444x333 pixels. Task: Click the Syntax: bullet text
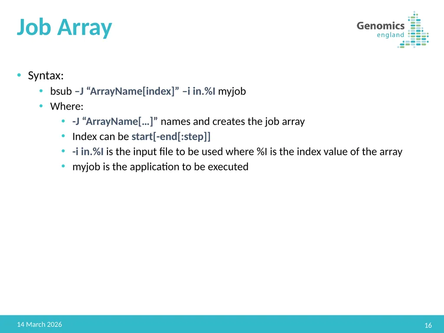click(46, 75)
